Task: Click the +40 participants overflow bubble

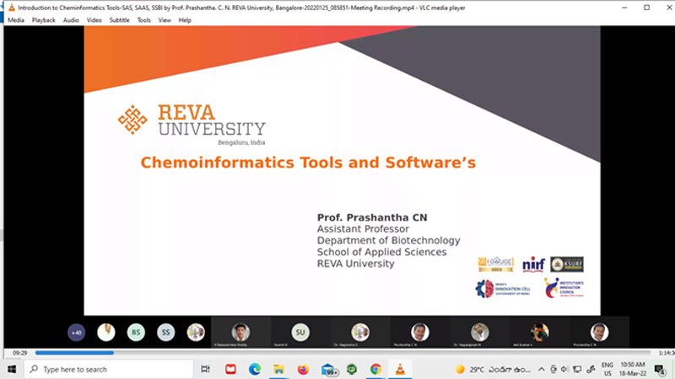Action: (x=76, y=332)
